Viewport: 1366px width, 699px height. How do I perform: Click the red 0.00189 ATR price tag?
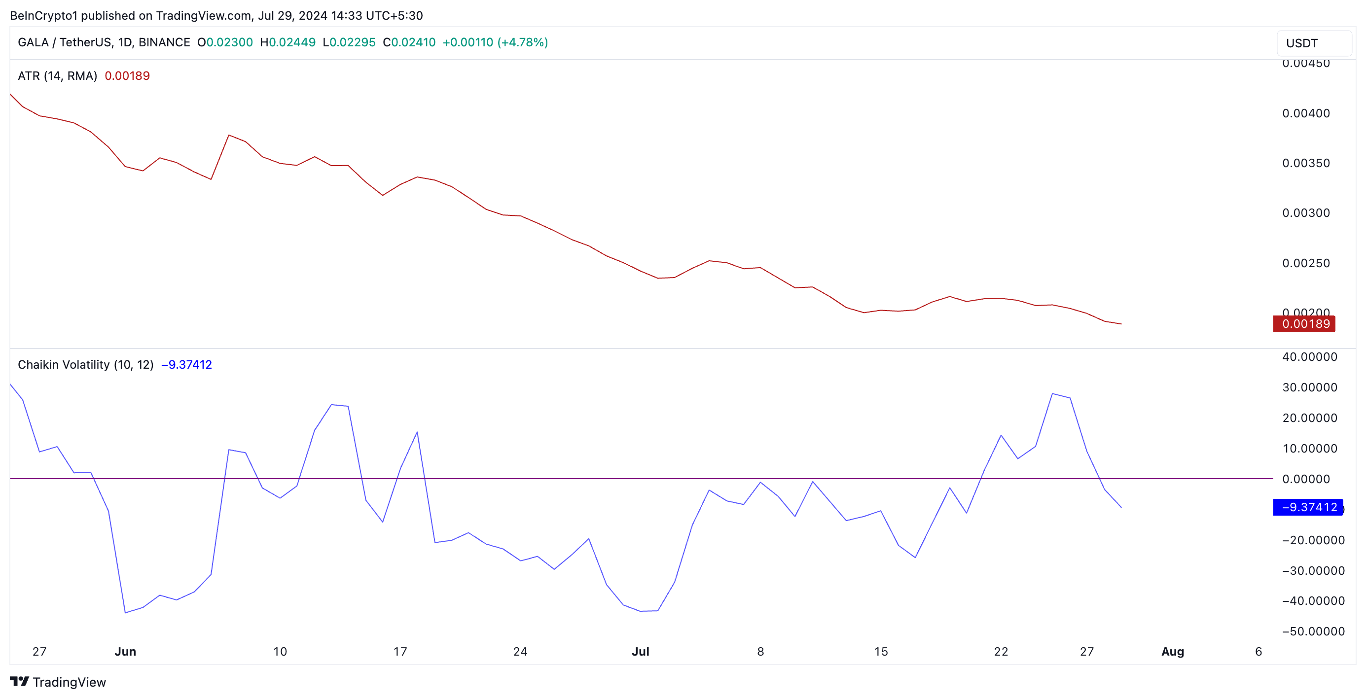pyautogui.click(x=1304, y=324)
